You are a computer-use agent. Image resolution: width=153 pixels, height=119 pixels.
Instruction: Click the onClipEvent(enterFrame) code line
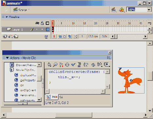point(77,72)
